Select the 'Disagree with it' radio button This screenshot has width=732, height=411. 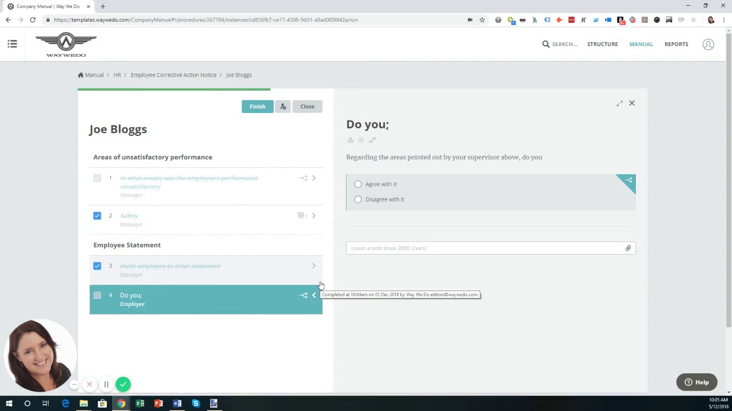(x=358, y=199)
